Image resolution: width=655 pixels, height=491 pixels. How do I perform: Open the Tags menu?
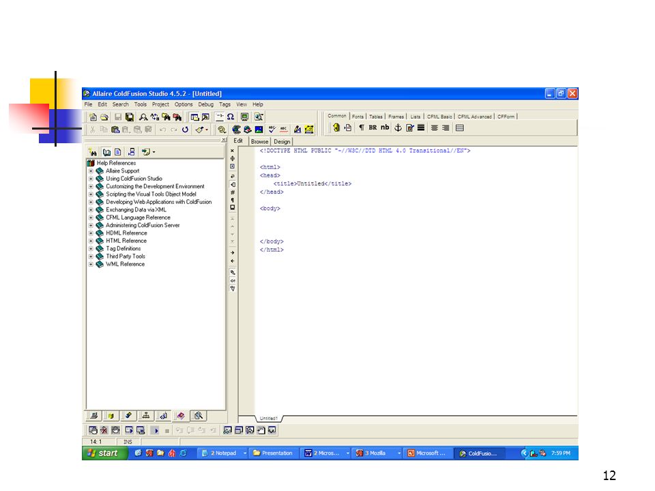click(x=224, y=104)
